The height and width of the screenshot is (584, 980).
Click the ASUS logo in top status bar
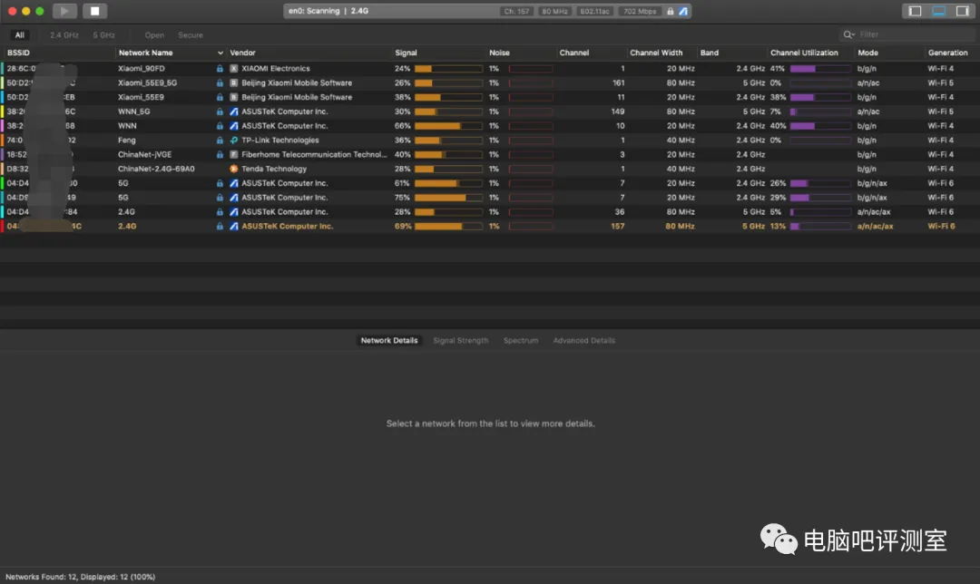point(683,11)
